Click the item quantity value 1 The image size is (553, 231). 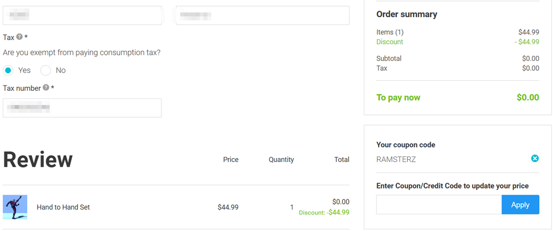click(x=291, y=207)
